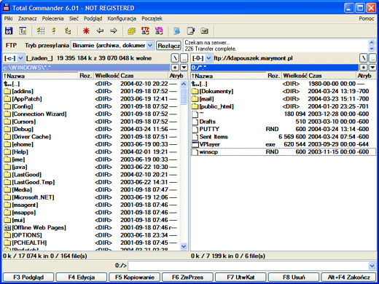The height and width of the screenshot is (284, 379).
Task: Open the notepad editor toolbar icon
Action: [x=191, y=31]
